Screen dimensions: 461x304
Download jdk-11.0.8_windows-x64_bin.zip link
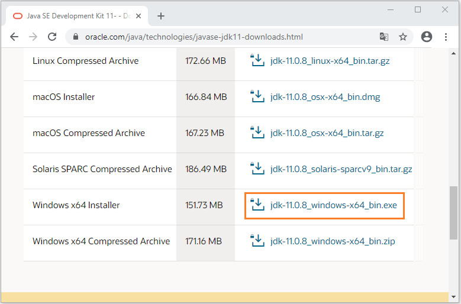pos(333,241)
